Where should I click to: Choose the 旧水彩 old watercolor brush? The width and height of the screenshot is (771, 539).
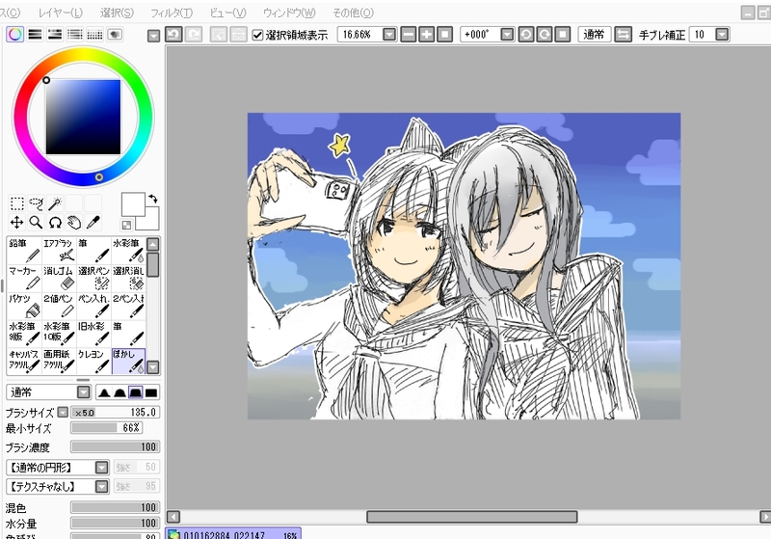[93, 333]
